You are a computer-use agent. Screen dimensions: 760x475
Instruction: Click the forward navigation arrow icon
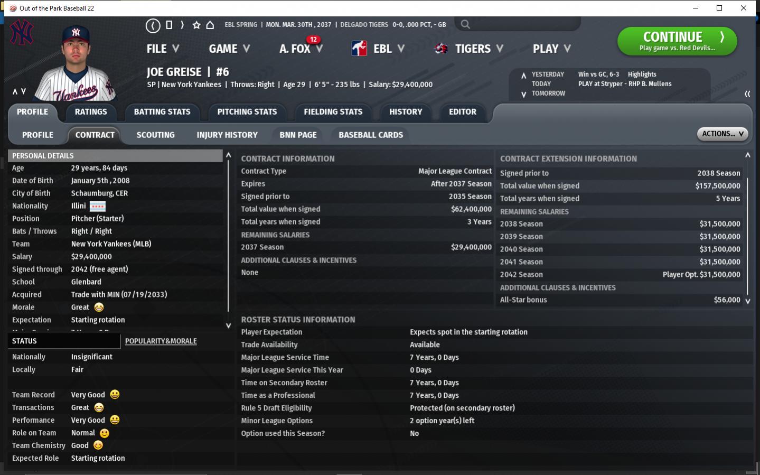click(x=182, y=25)
